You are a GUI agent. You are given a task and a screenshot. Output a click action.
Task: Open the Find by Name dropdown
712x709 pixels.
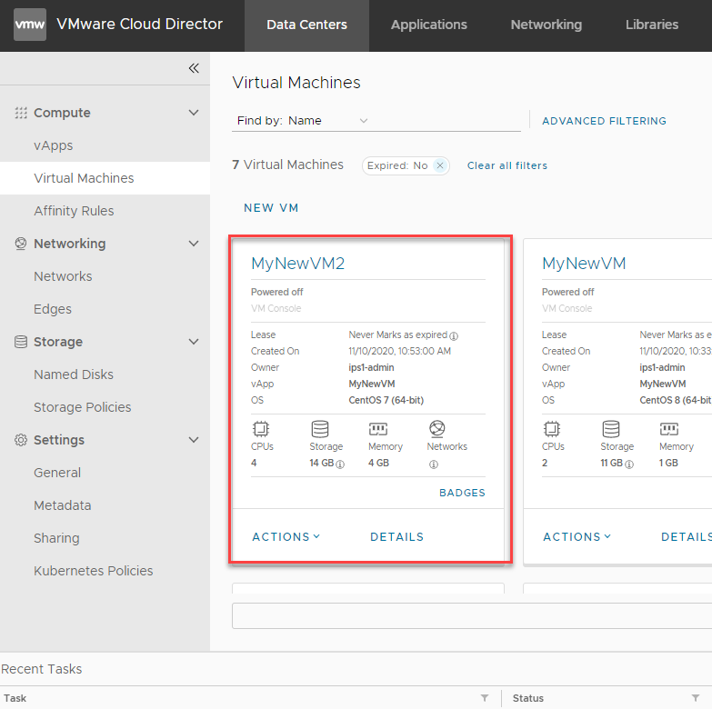328,121
